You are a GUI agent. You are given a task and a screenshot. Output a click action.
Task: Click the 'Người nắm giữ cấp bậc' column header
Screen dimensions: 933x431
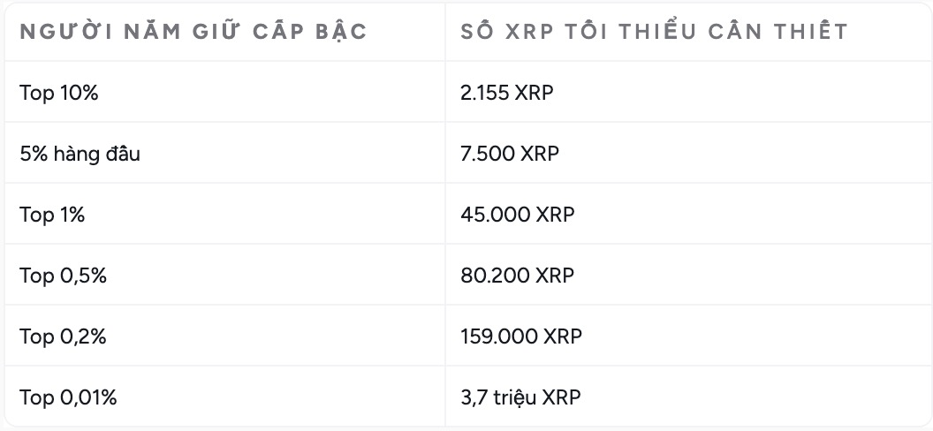193,32
